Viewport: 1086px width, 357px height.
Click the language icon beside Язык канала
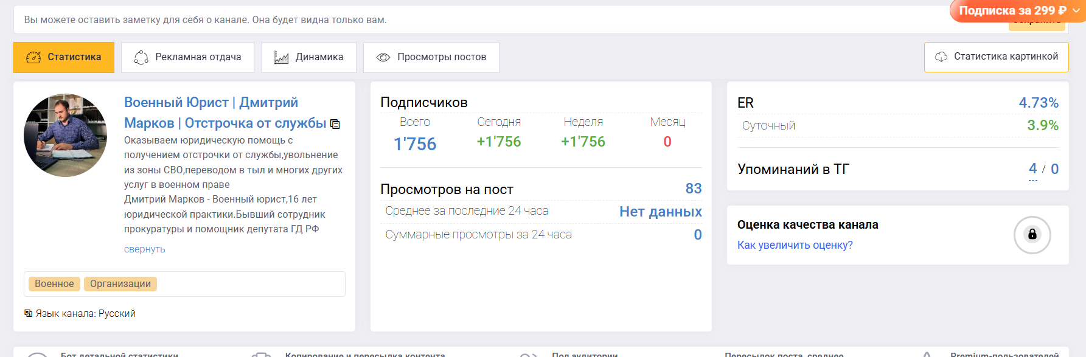pyautogui.click(x=28, y=313)
